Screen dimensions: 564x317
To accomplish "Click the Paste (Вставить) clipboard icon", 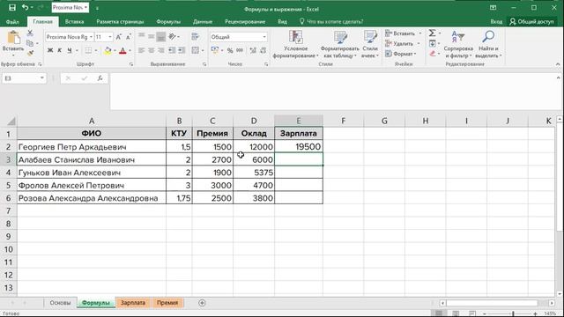I will point(13,38).
